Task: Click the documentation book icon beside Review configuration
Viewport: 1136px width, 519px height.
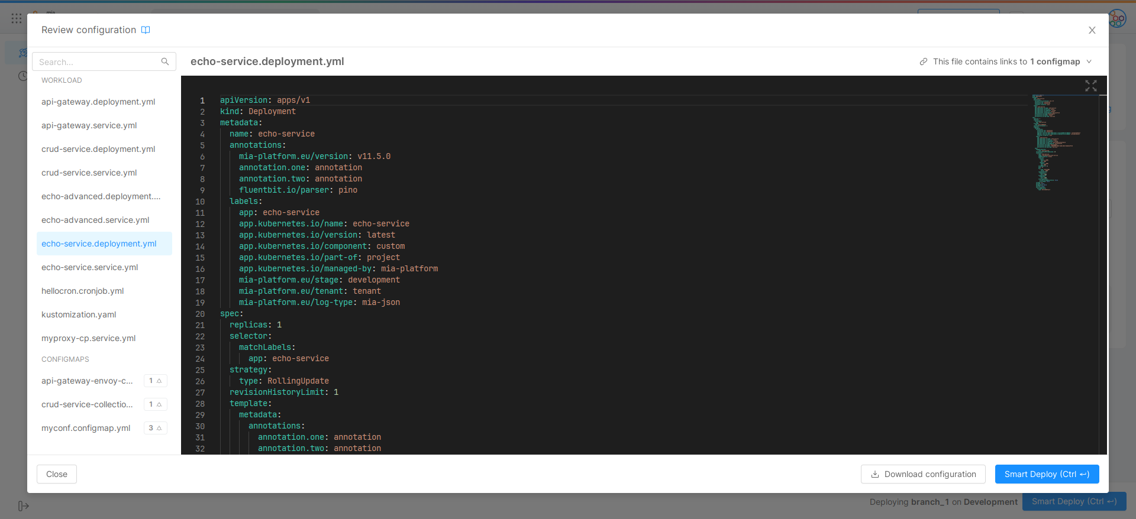Action: click(x=146, y=30)
